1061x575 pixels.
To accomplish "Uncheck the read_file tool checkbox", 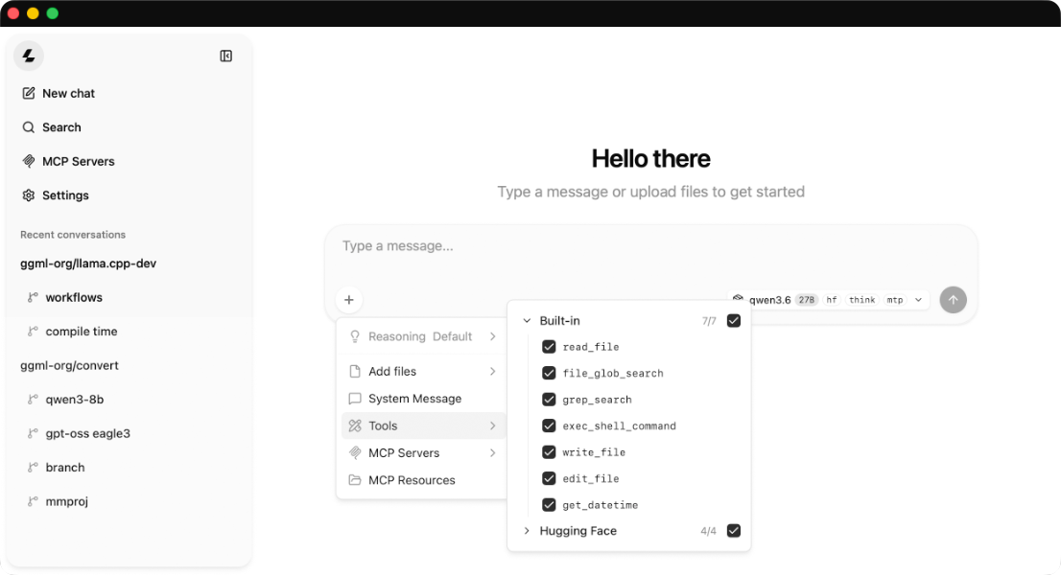I will pyautogui.click(x=549, y=347).
